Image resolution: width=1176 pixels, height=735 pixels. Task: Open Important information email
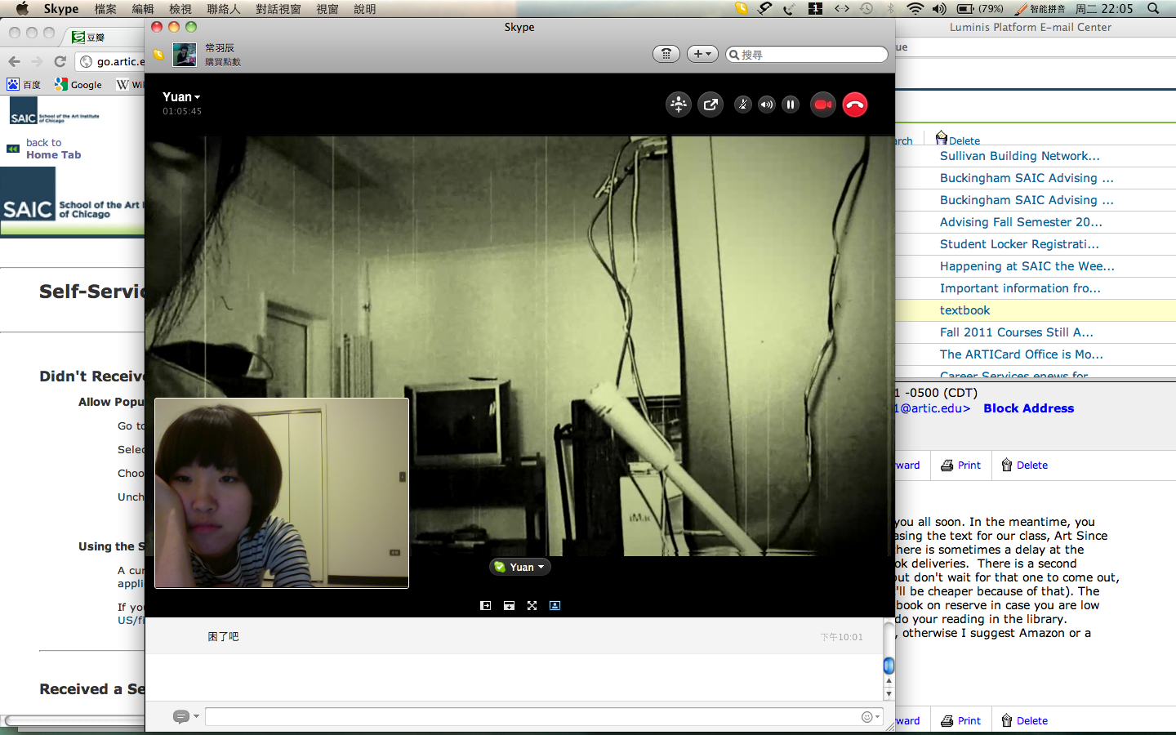[1020, 288]
